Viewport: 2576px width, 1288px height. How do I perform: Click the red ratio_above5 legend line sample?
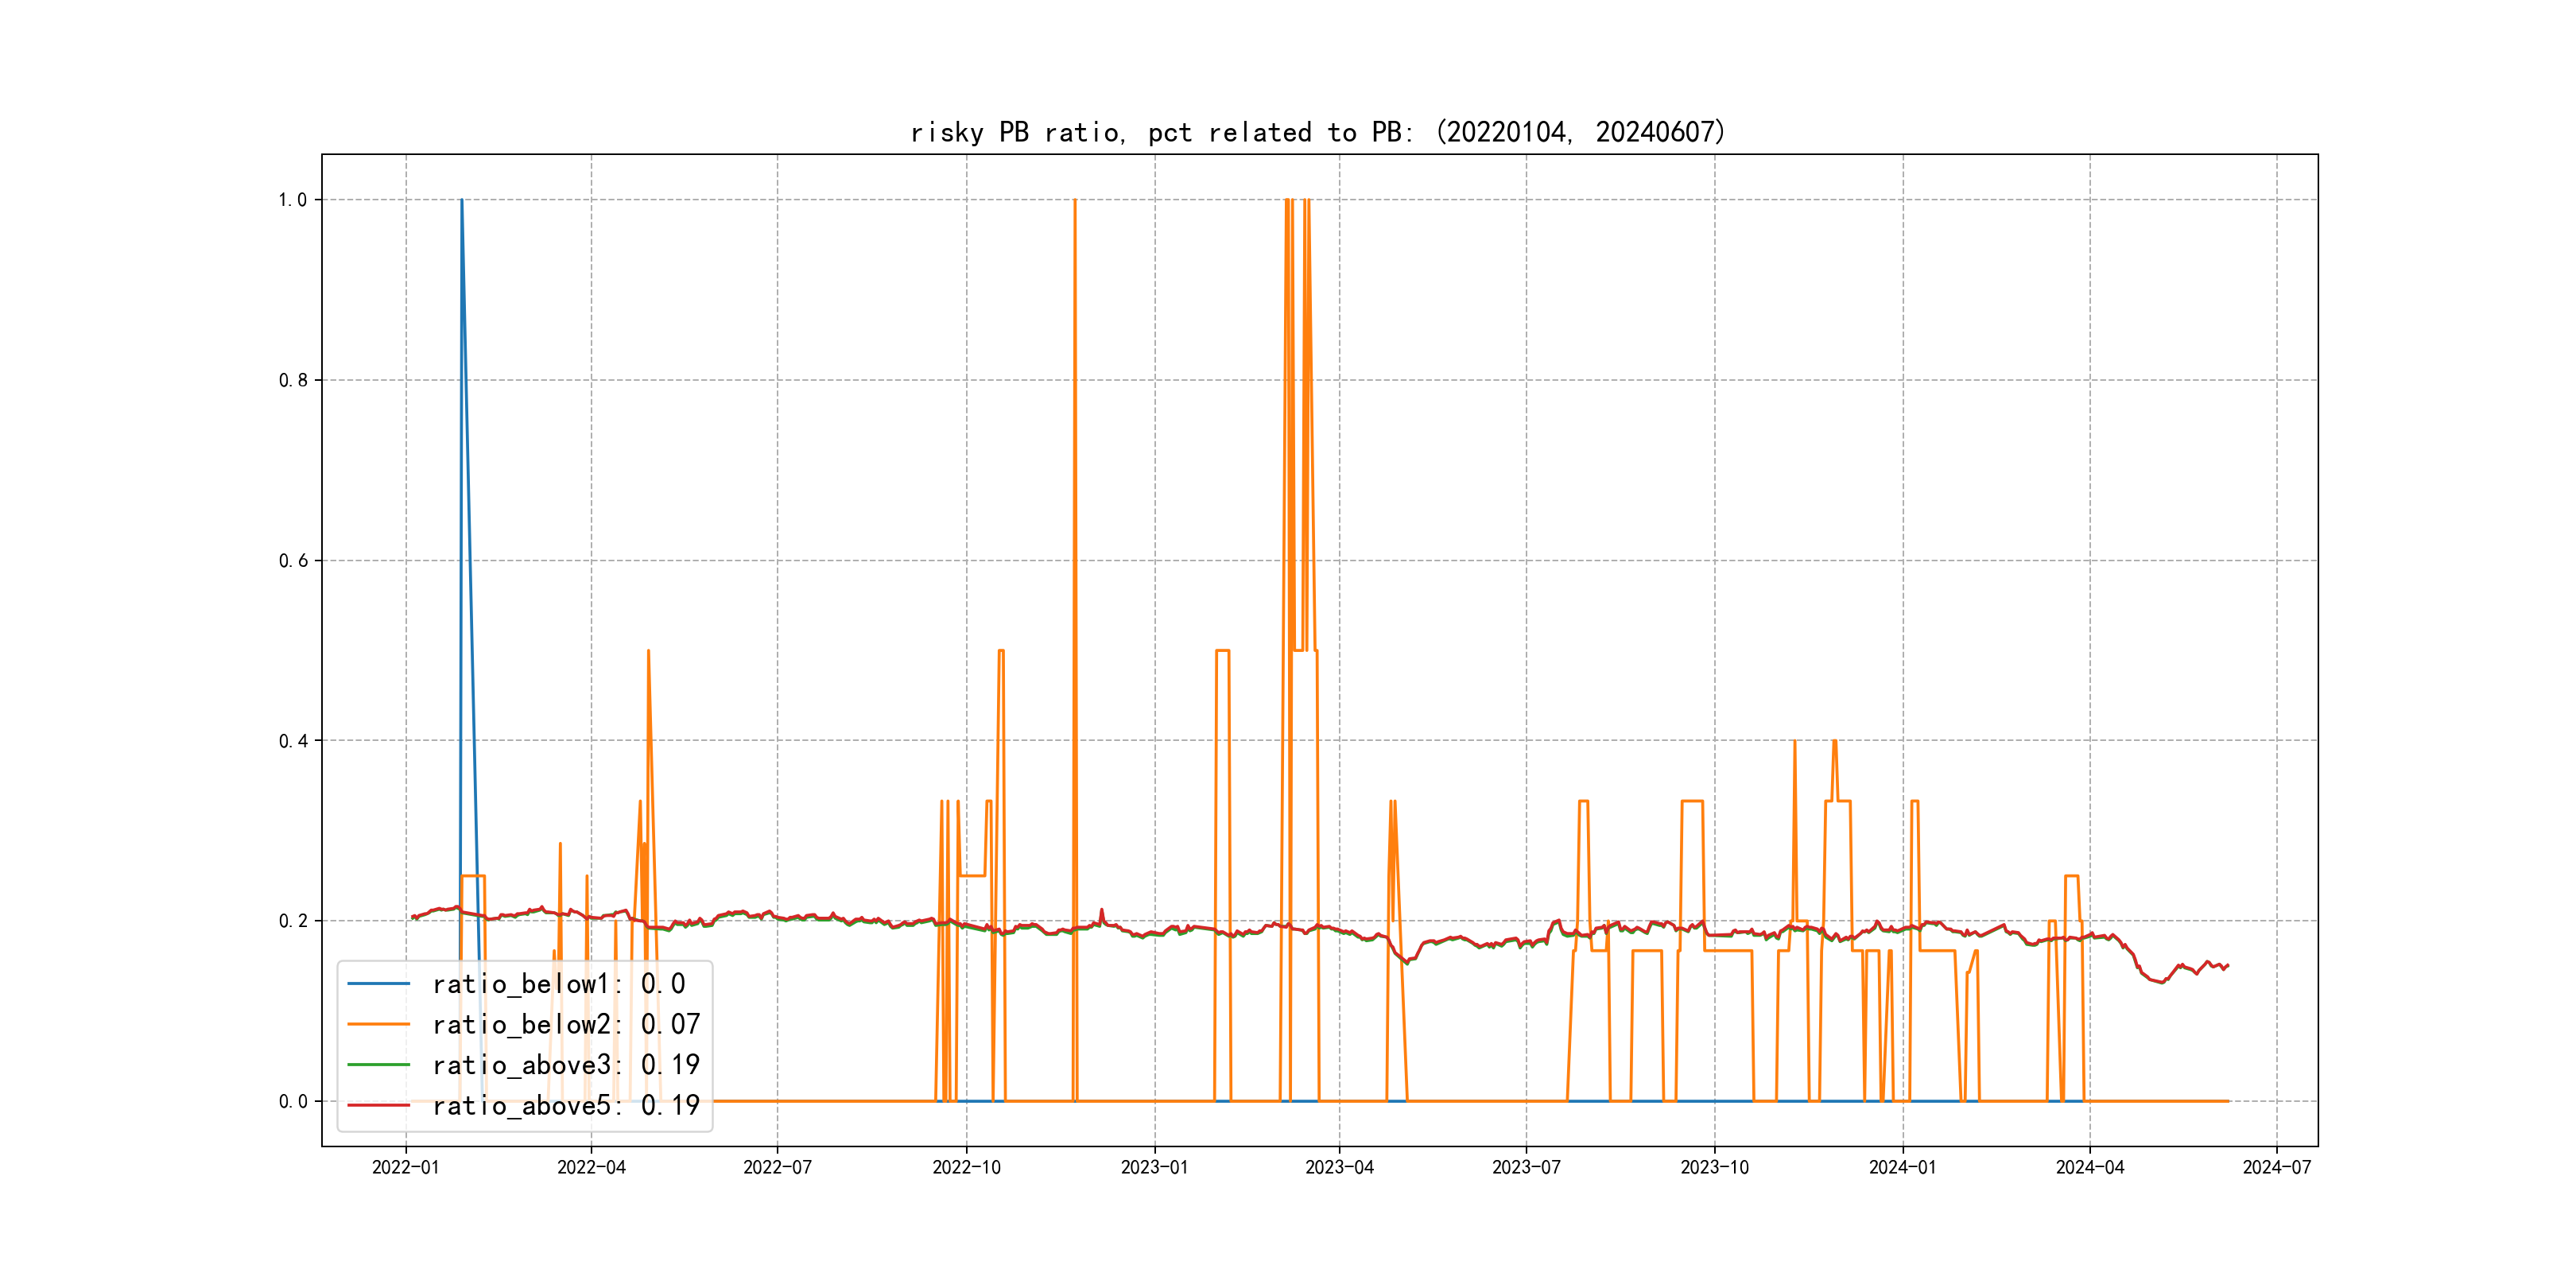tap(378, 1105)
